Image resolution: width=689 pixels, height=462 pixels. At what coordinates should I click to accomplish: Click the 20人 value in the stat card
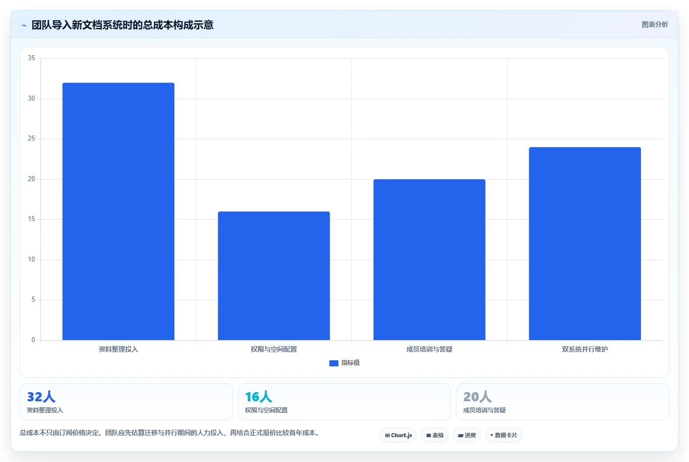477,397
